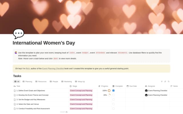
Task: Check Complete for Set the Budget task
Action: click(x=114, y=99)
